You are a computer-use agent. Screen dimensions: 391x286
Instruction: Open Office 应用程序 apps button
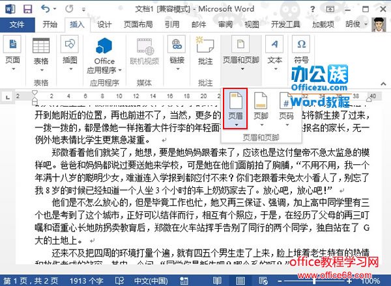click(104, 56)
